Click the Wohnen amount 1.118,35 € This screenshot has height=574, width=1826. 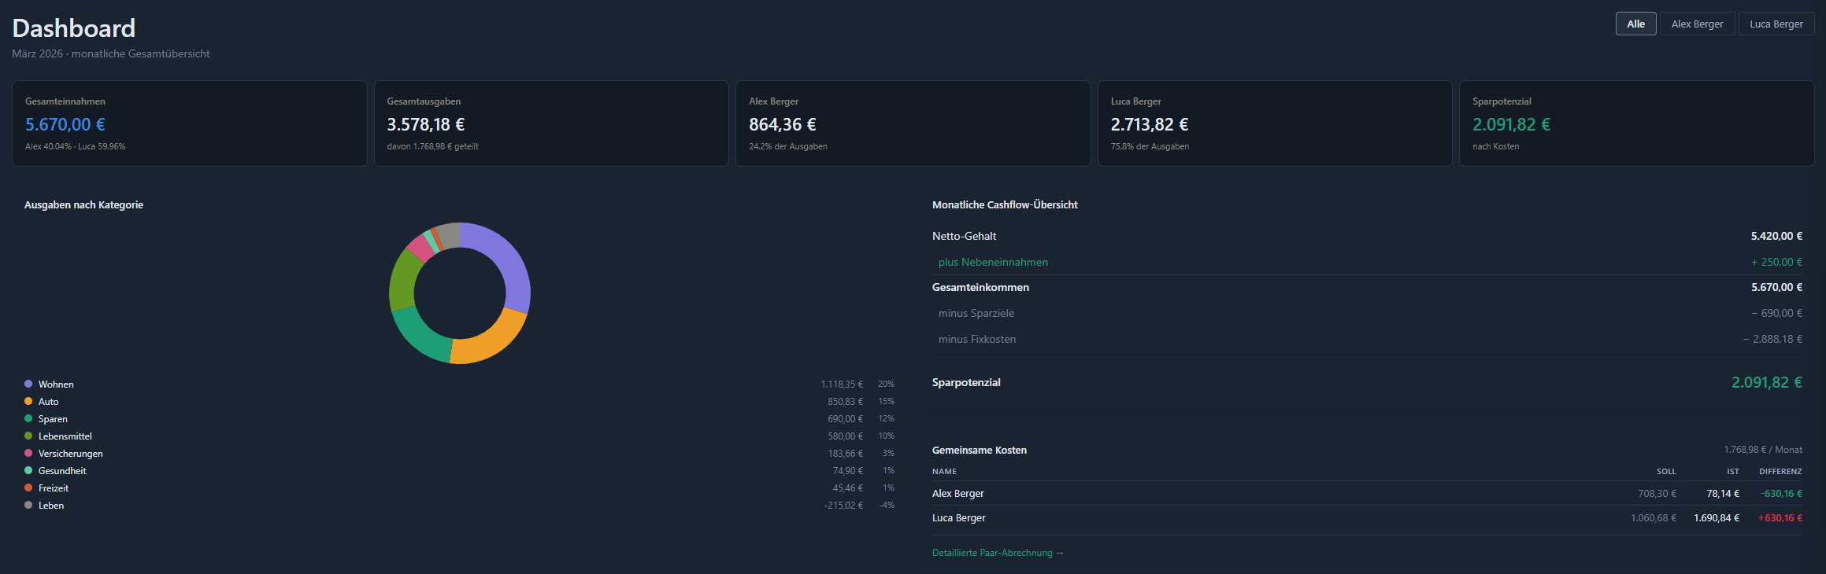tap(842, 385)
